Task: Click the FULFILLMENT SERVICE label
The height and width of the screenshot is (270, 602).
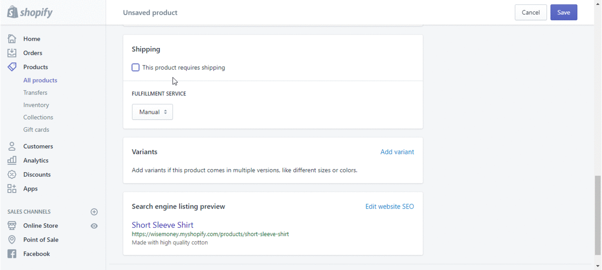Action: [159, 94]
